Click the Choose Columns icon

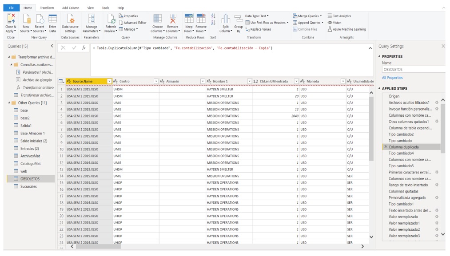157,19
